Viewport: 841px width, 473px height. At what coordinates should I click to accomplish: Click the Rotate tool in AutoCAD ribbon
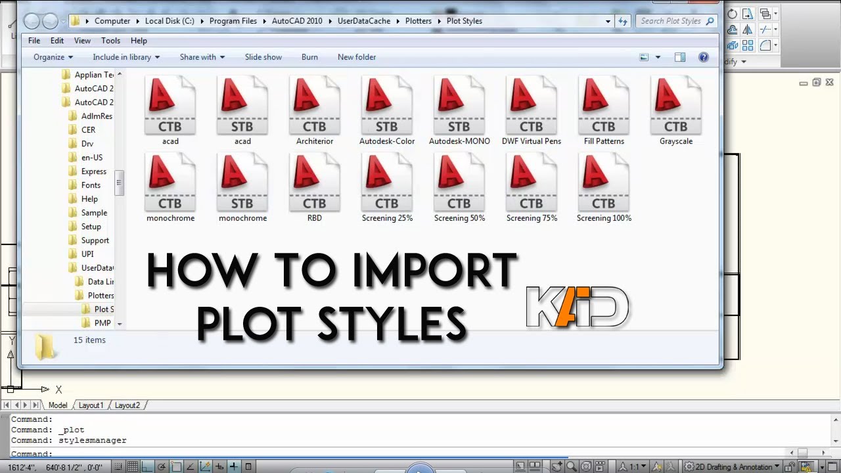732,14
